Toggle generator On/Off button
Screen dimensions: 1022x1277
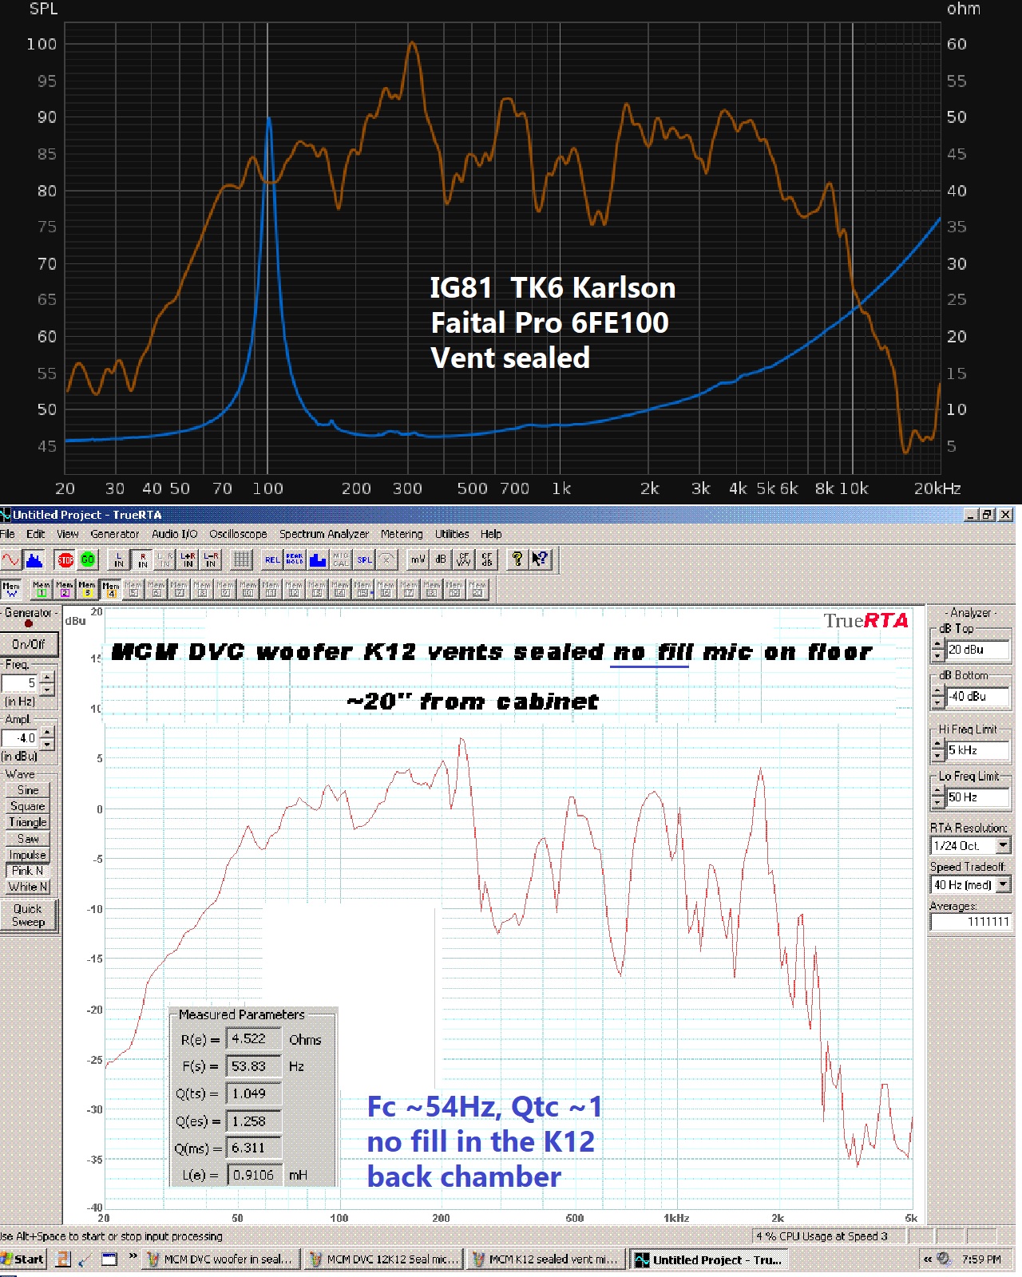29,644
